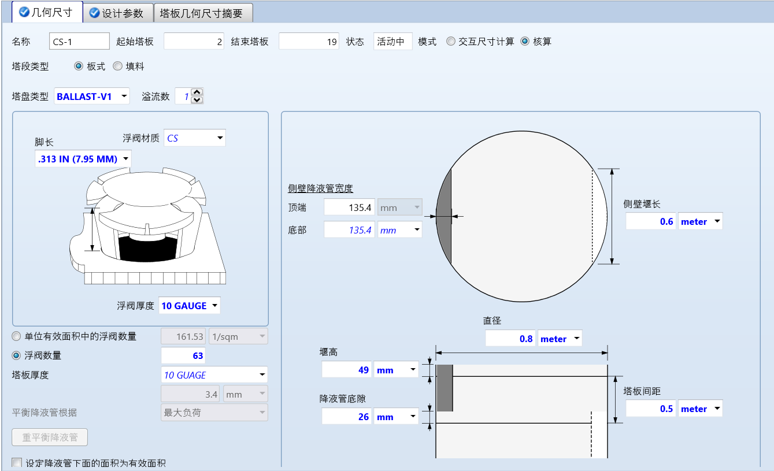The height and width of the screenshot is (471, 774).
Task: Switch to the 几何尺寸 tab
Action: tap(47, 12)
